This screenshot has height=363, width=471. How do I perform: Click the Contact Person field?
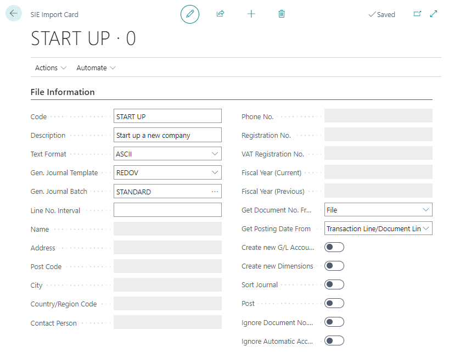tap(167, 322)
